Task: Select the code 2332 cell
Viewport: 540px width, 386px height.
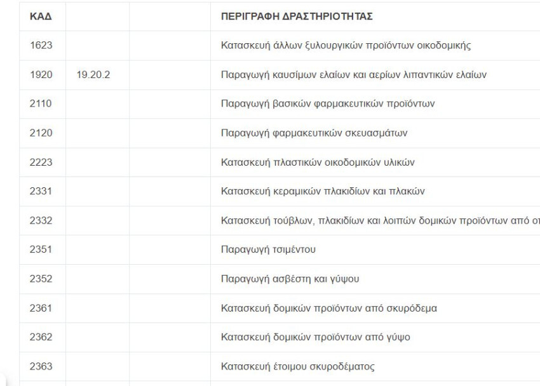Action: pyautogui.click(x=41, y=220)
